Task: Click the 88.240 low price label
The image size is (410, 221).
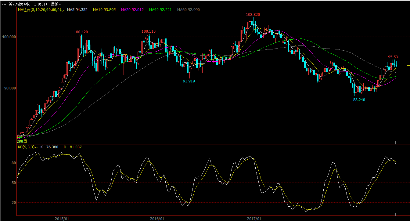Action: (x=359, y=100)
